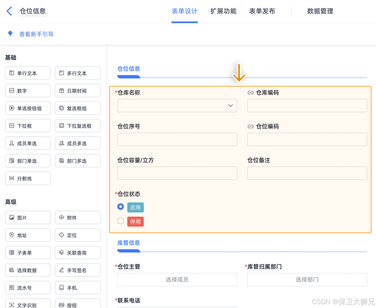376x308 pixels.
Task: Click the 图片 image component icon
Action: [12, 217]
